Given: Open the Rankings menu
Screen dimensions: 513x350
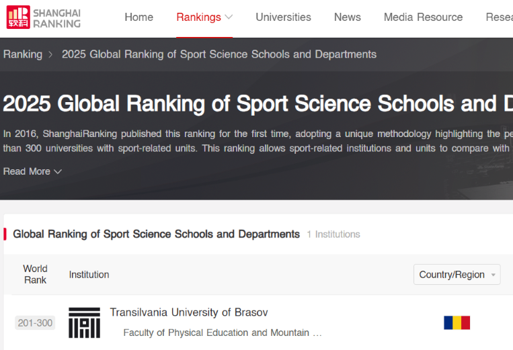Looking at the screenshot, I should (198, 17).
